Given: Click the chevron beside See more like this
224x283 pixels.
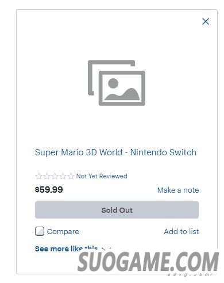Looking at the screenshot, I should click(106, 249).
